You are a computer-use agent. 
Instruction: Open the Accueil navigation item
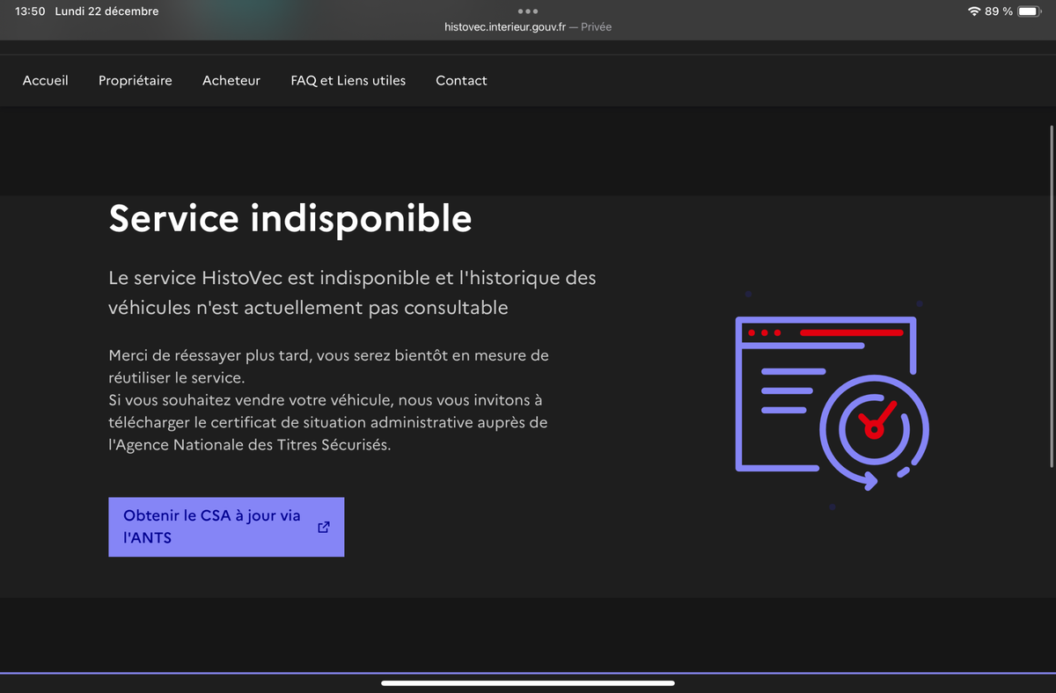(46, 80)
